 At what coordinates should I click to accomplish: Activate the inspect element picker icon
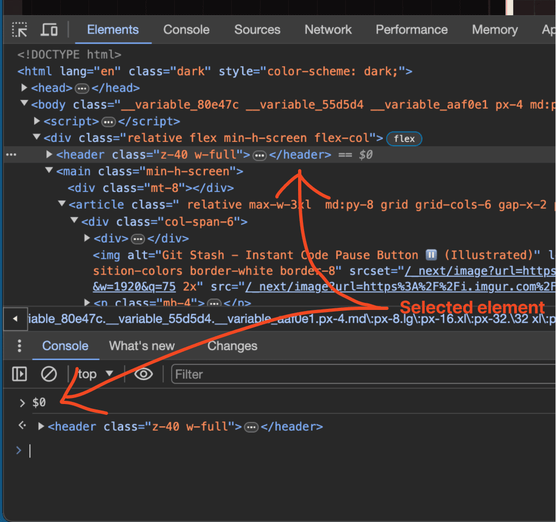[20, 30]
